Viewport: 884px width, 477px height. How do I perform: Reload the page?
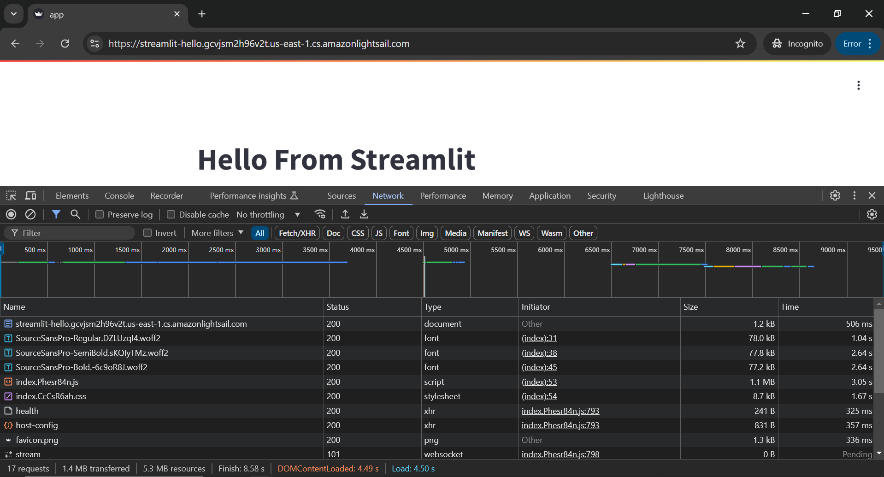click(65, 44)
